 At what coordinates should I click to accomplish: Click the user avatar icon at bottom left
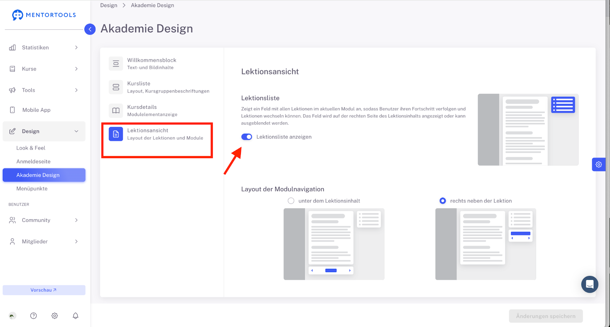point(13,316)
